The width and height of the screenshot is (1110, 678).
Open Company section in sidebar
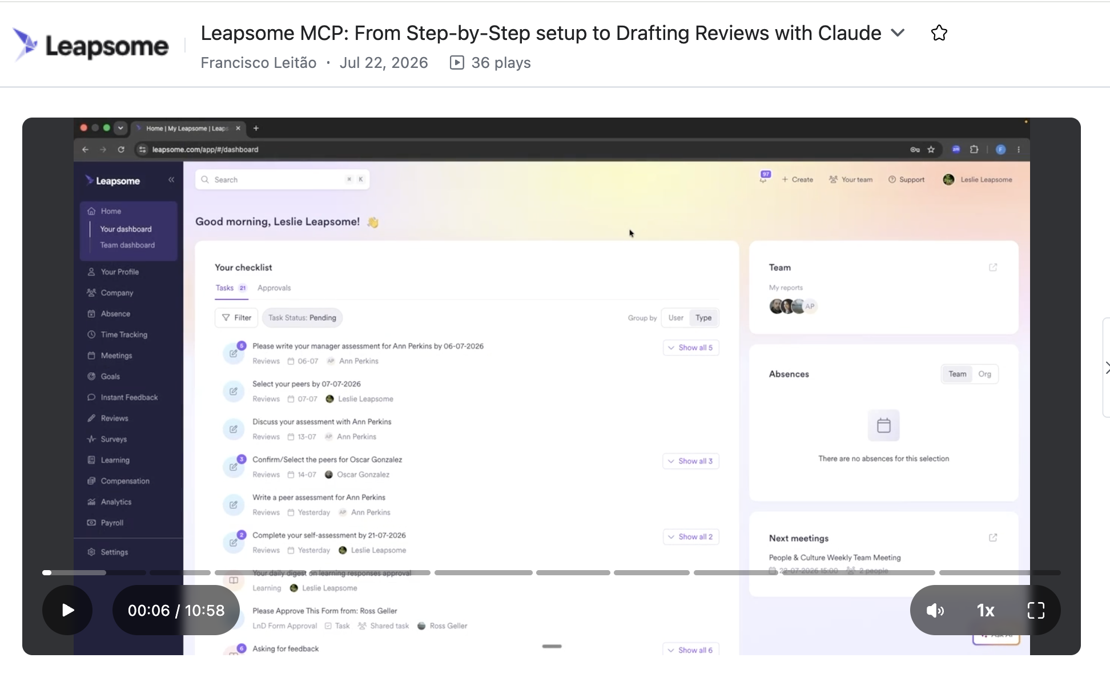(117, 293)
